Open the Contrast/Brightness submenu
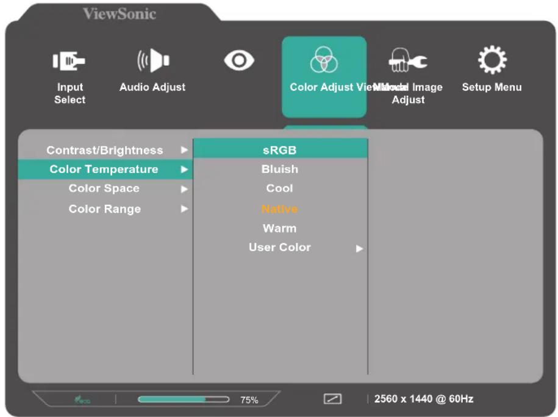Image resolution: width=558 pixels, height=417 pixels. [106, 150]
